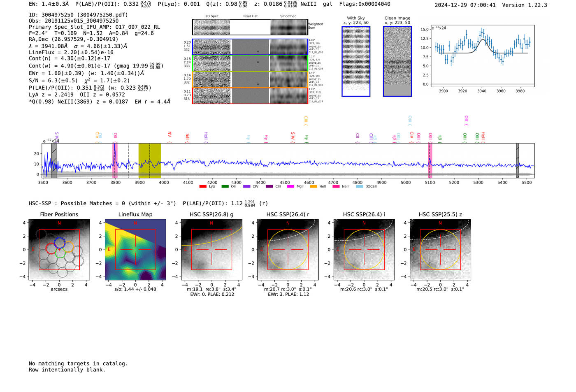Image resolution: width=576 pixels, height=392 pixels.
Task: Click the RA,Dec coordinates line
Action: [73, 39]
